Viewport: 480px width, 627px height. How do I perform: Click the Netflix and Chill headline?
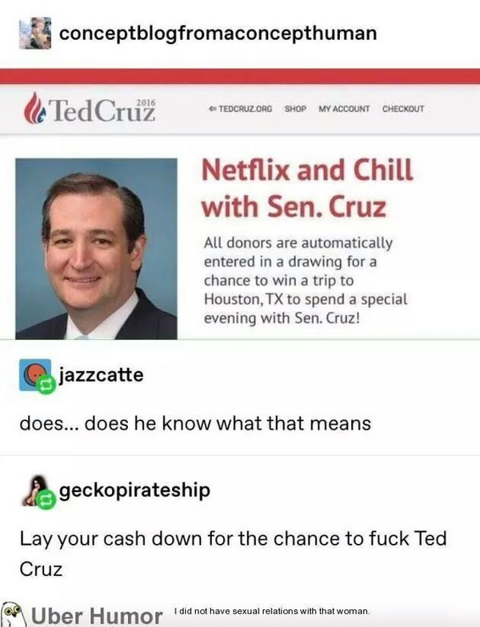pyautogui.click(x=307, y=188)
